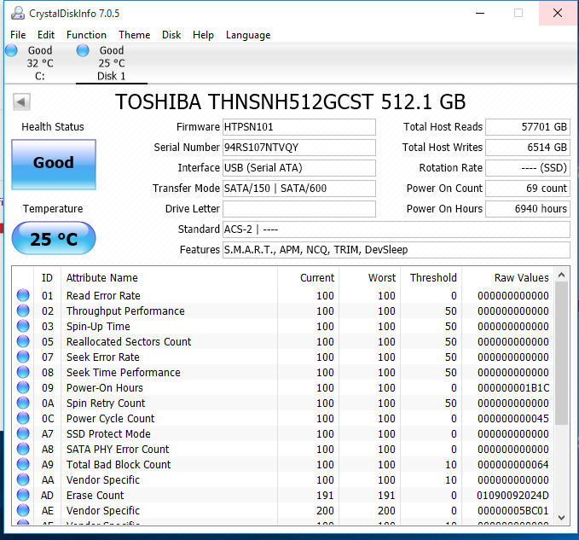Image resolution: width=579 pixels, height=540 pixels.
Task: Click the Raw Values column header
Action: coord(521,278)
